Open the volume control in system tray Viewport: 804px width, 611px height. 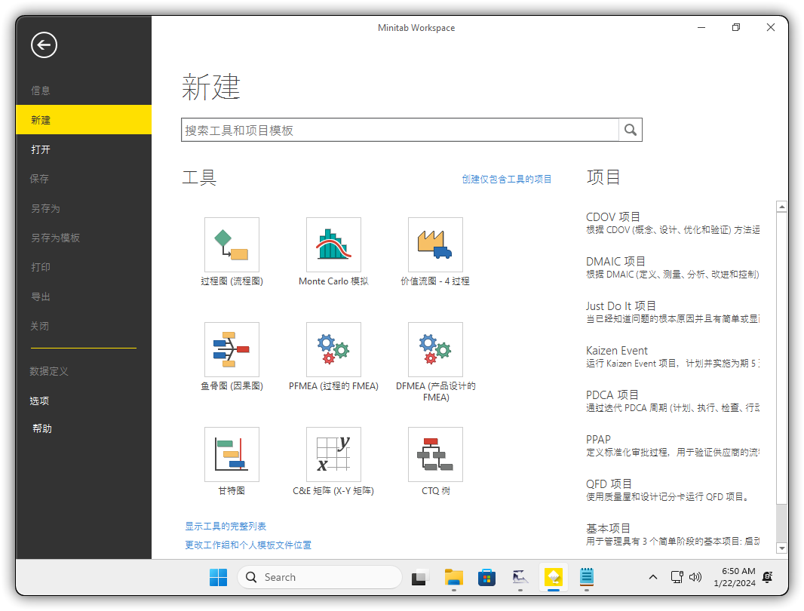[695, 577]
